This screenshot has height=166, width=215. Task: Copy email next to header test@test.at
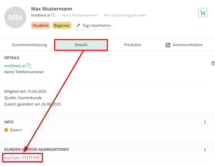point(53,15)
